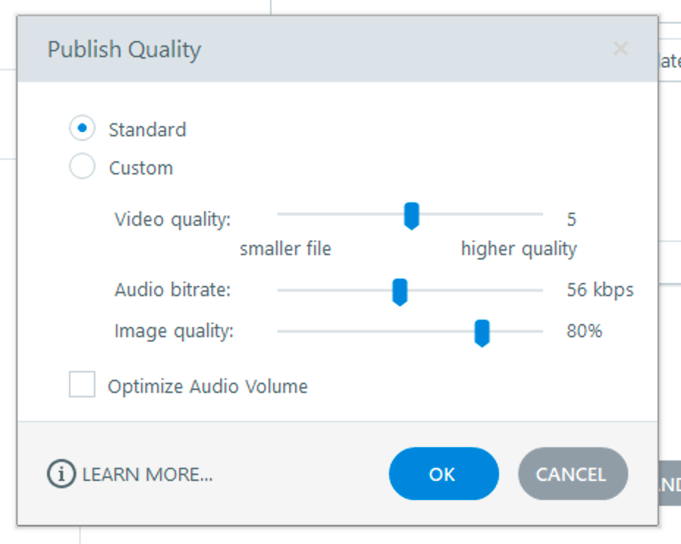Enable the Optimize Audio Volume checkbox
This screenshot has height=544, width=681.
(x=82, y=384)
